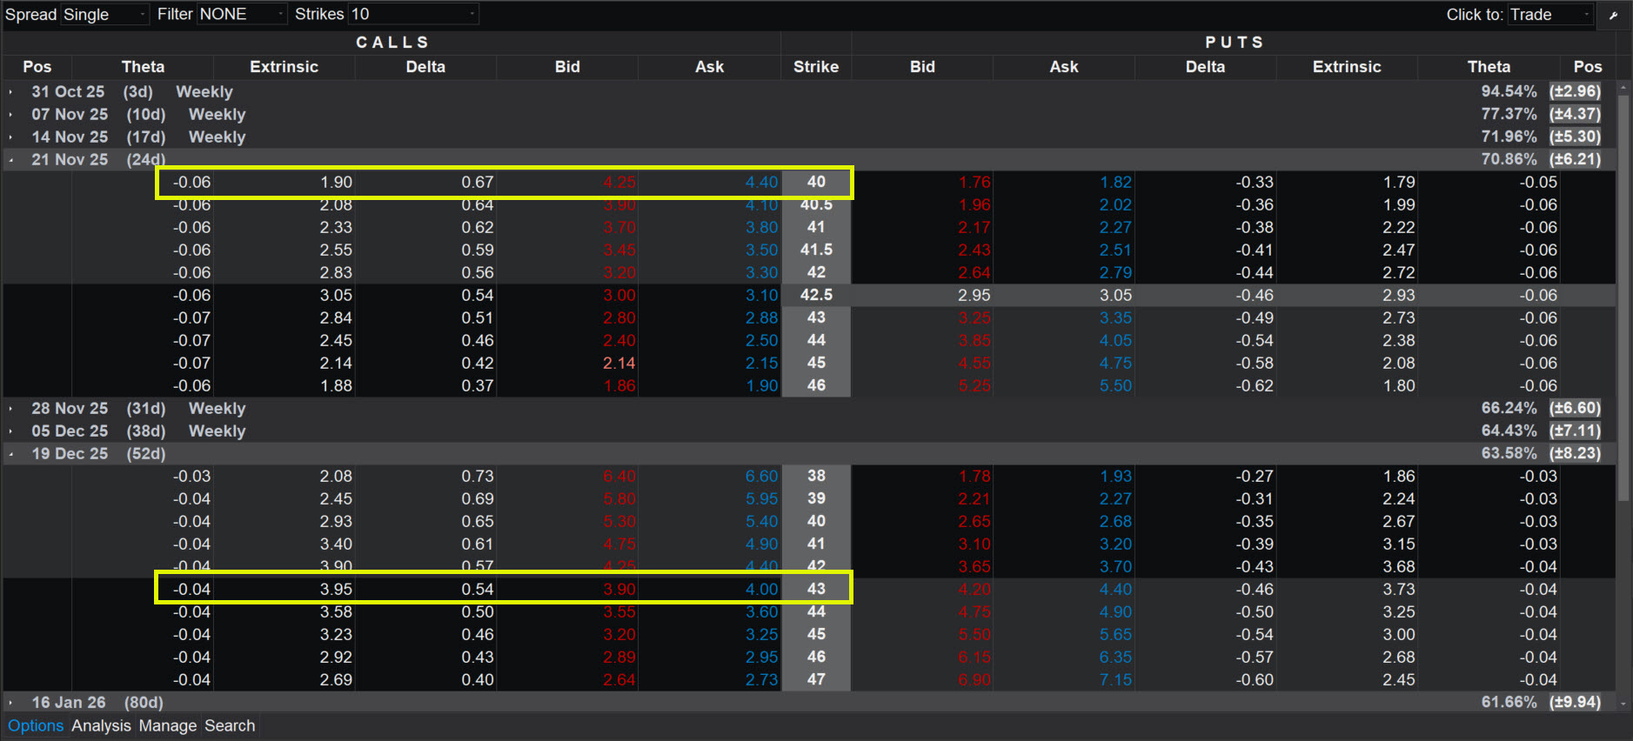Click the 3.90 call bid at Dec 43 strike
Viewport: 1633px width, 741px height.
pos(619,590)
